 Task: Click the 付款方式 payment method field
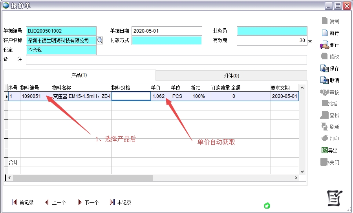click(166, 40)
